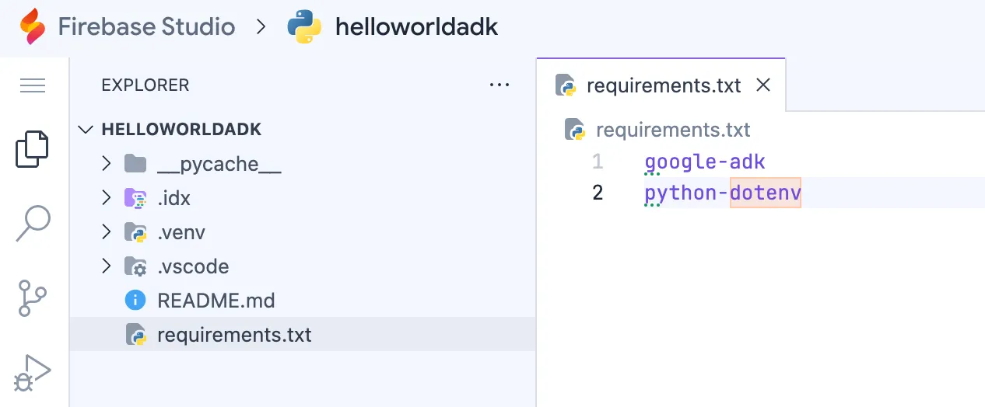Click the word python on line 2
This screenshot has width=985, height=407.
[x=680, y=193]
